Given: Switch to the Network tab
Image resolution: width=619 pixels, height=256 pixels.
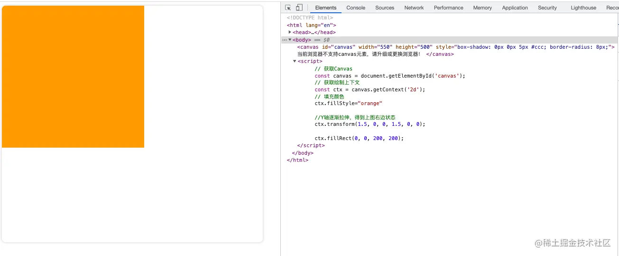Looking at the screenshot, I should (x=414, y=8).
